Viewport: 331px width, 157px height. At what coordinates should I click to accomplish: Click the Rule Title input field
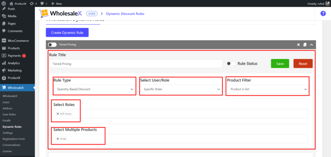click(136, 64)
